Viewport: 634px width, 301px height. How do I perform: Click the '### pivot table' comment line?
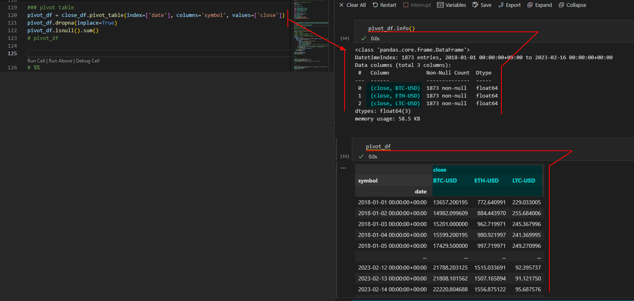pos(50,7)
